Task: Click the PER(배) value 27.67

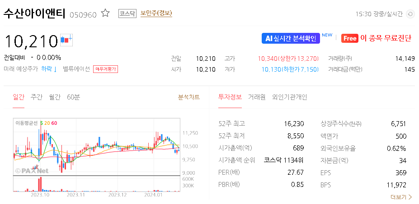Action: (296, 172)
